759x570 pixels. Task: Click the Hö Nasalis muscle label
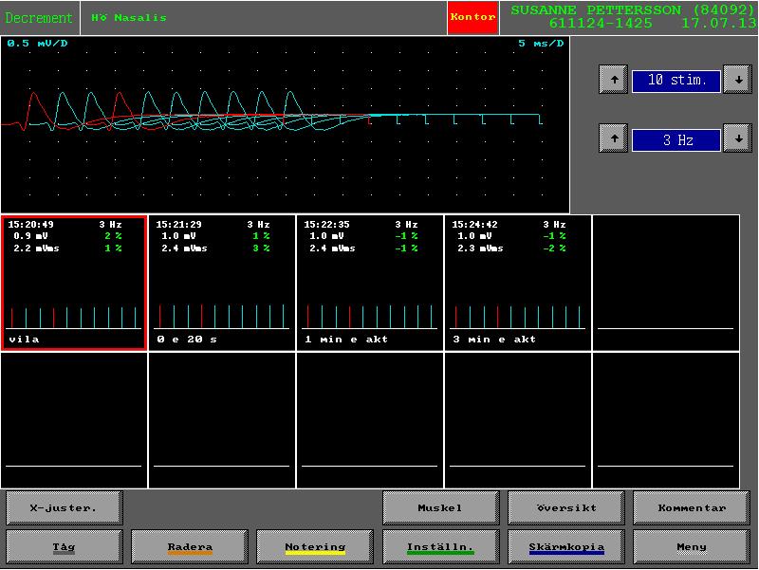click(x=129, y=18)
